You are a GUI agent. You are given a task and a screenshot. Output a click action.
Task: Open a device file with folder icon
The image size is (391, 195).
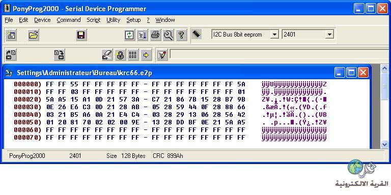pyautogui.click(x=34, y=35)
